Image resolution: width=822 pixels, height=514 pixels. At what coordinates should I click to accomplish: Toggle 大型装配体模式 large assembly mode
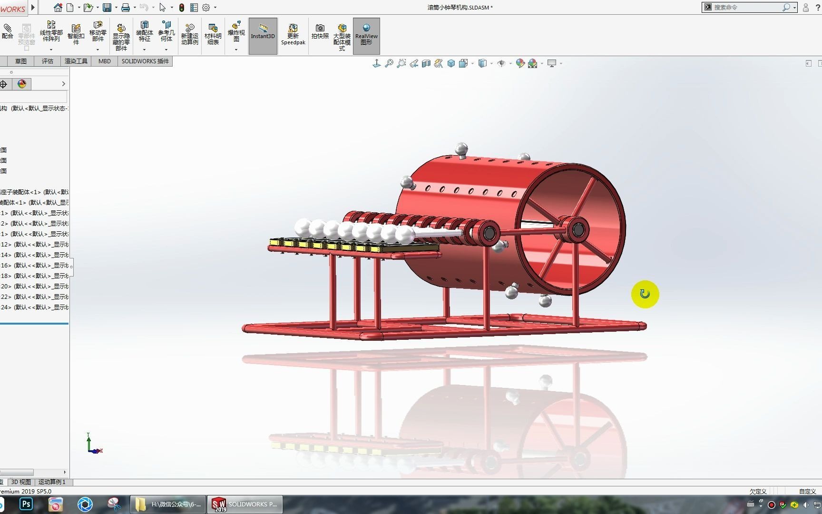click(x=342, y=37)
